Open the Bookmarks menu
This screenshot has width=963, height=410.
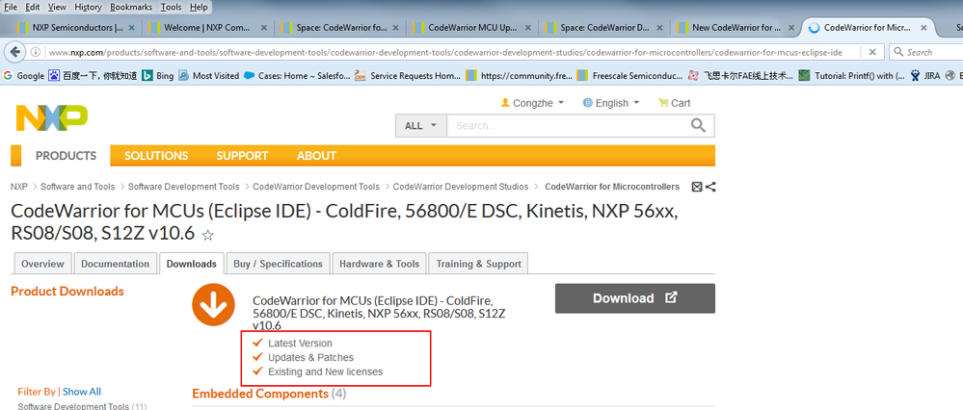(x=133, y=8)
